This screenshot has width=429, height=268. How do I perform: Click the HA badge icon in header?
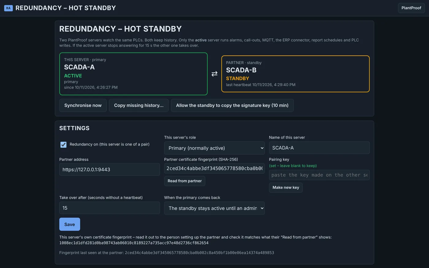point(8,8)
